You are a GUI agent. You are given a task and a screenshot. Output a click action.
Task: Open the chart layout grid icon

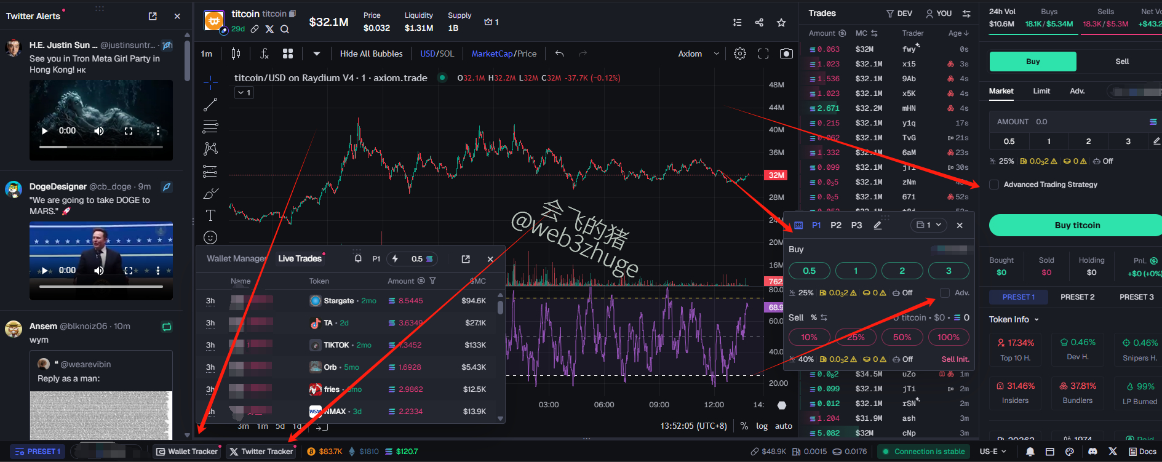pyautogui.click(x=288, y=54)
